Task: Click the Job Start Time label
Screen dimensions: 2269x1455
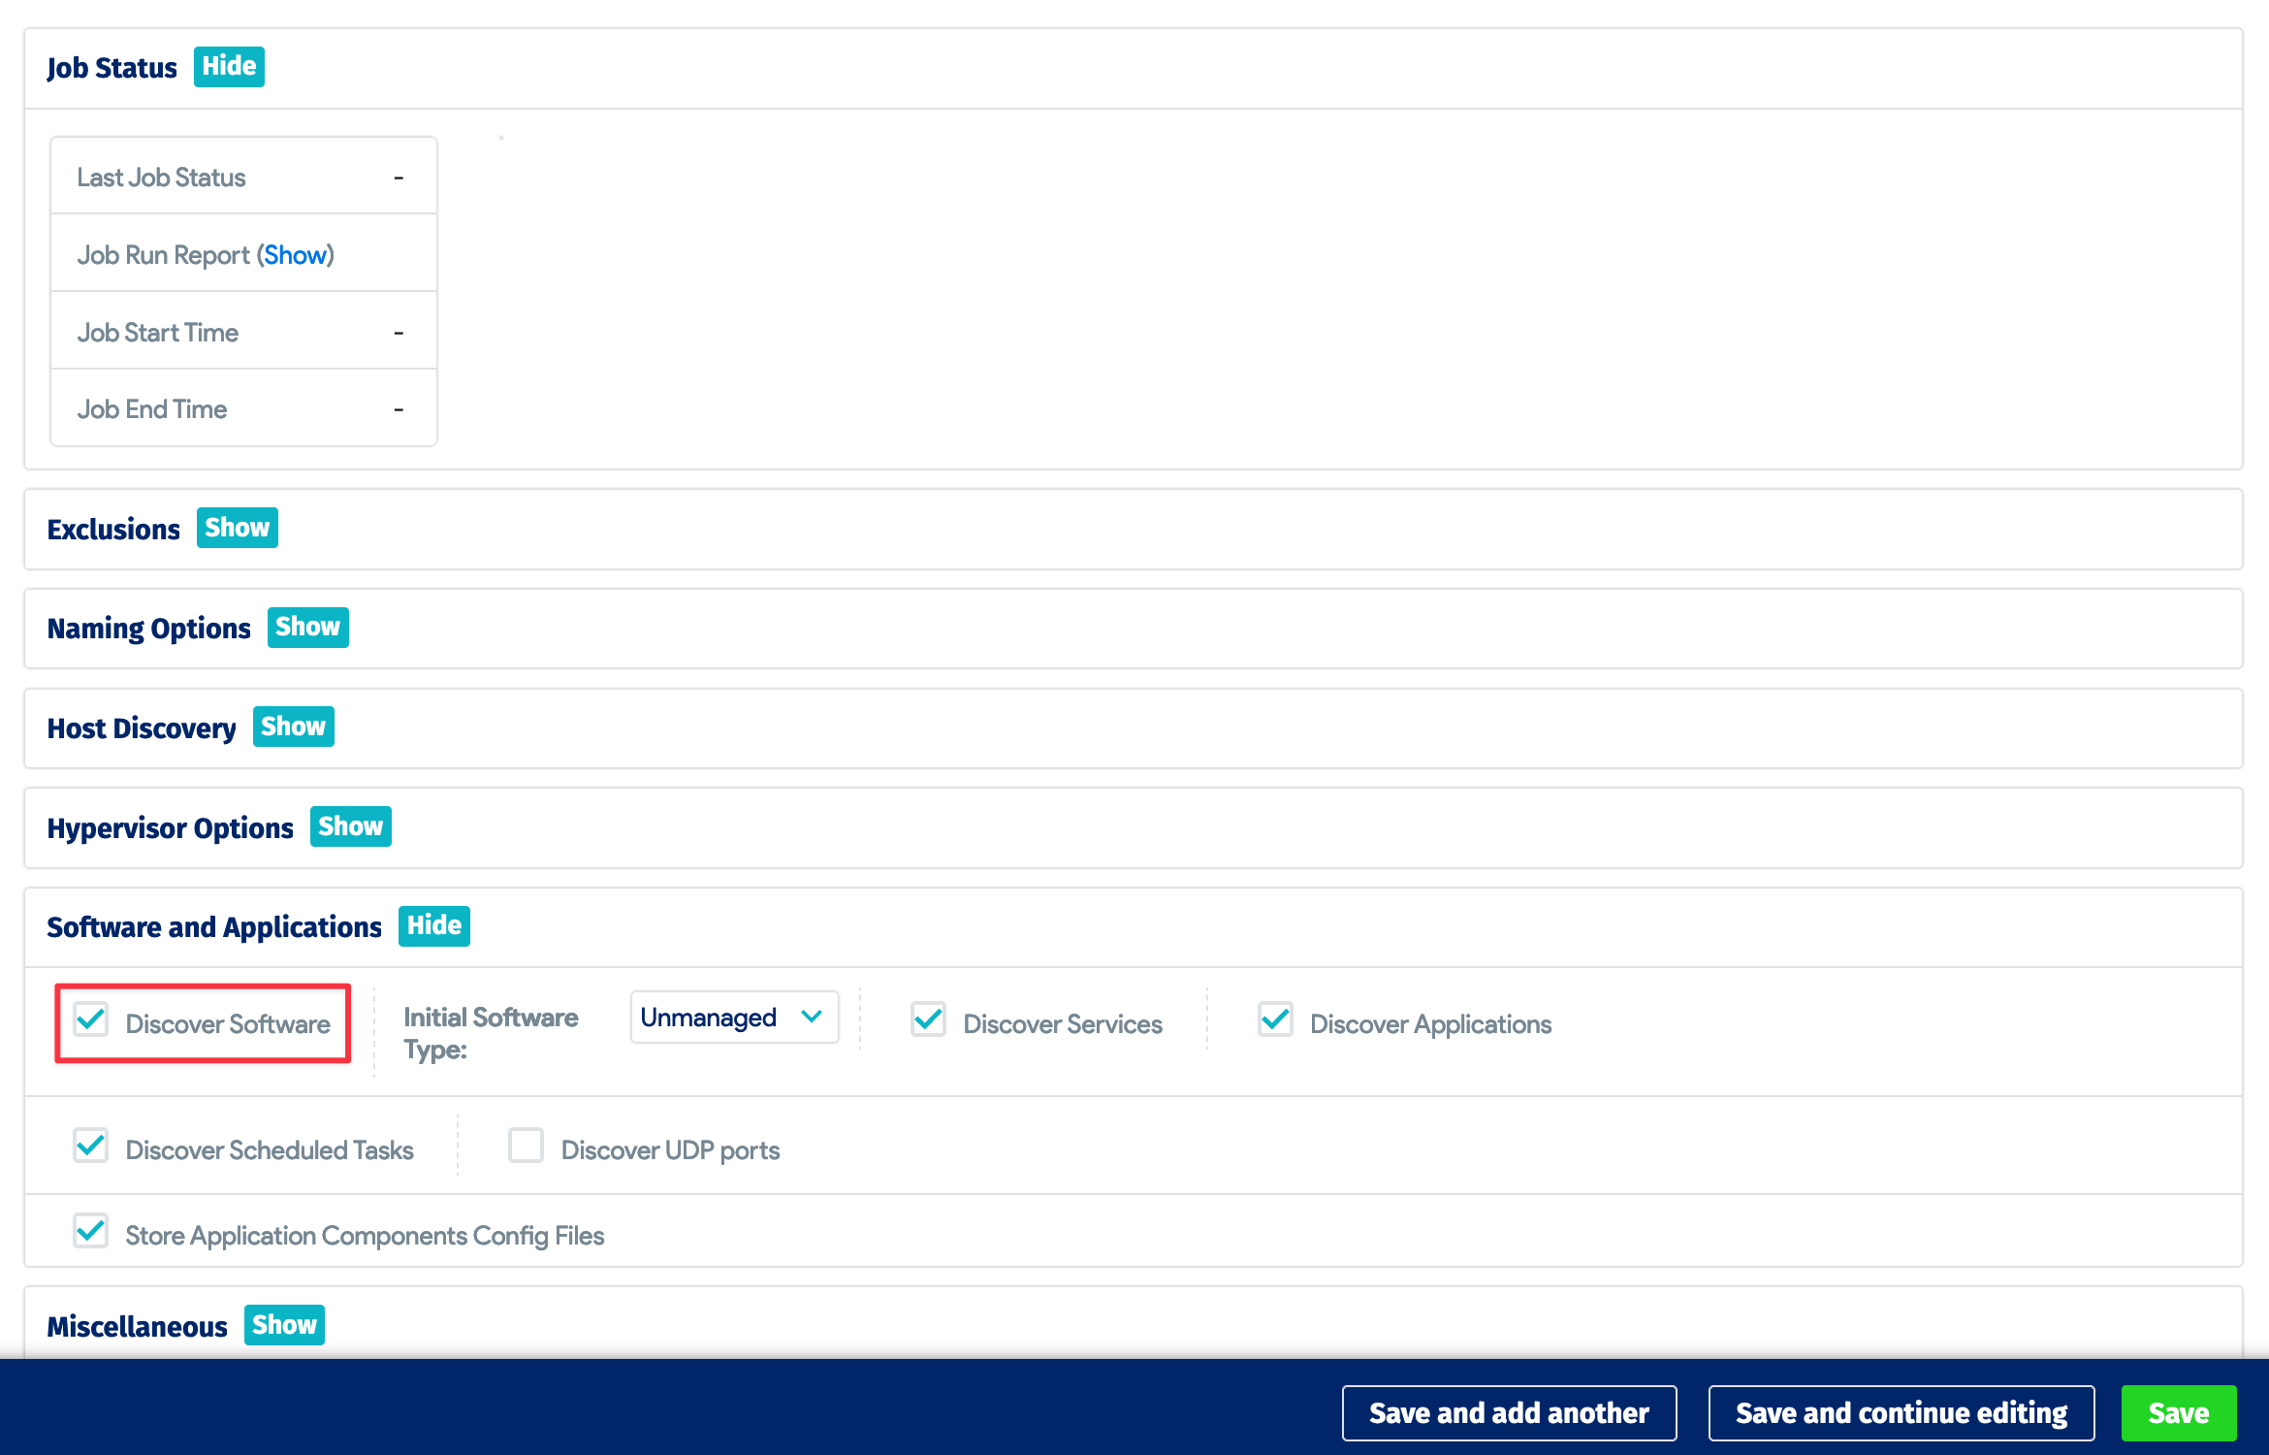Action: (158, 333)
